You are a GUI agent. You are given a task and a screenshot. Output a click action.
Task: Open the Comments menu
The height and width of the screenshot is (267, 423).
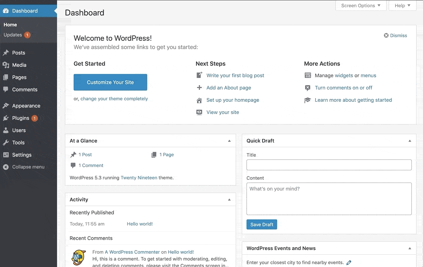pos(28,89)
